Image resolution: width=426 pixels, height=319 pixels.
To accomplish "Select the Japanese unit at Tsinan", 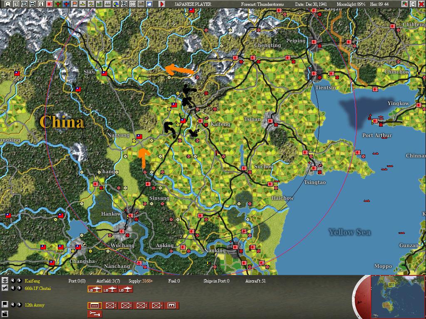I will point(270,121).
